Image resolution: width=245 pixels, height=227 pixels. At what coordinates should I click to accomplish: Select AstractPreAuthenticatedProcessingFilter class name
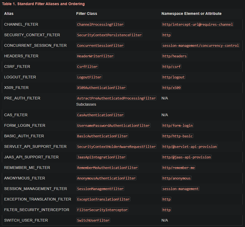[116, 98]
